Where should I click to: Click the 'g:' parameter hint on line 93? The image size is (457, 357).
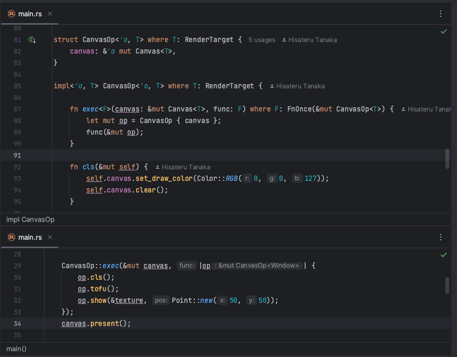click(x=272, y=179)
